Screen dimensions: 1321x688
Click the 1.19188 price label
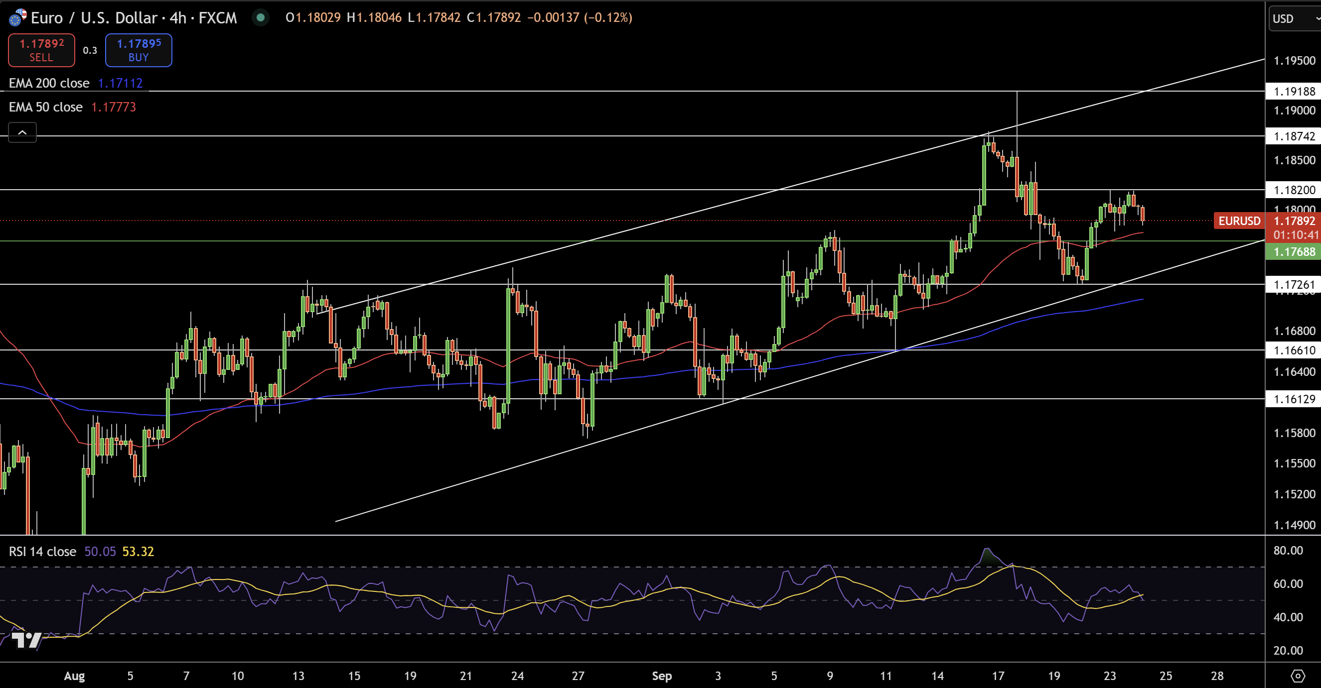click(x=1294, y=91)
